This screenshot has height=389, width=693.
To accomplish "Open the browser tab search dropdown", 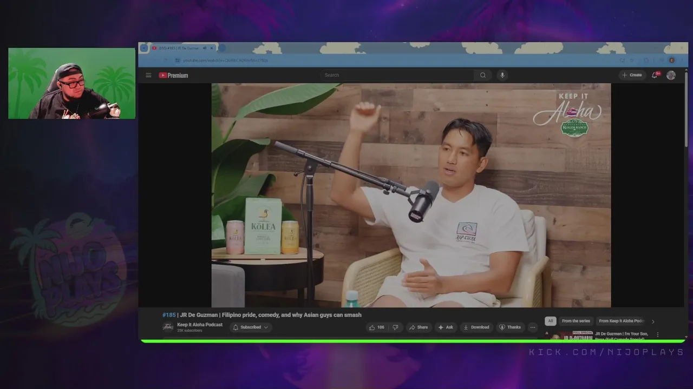I will 143,48.
